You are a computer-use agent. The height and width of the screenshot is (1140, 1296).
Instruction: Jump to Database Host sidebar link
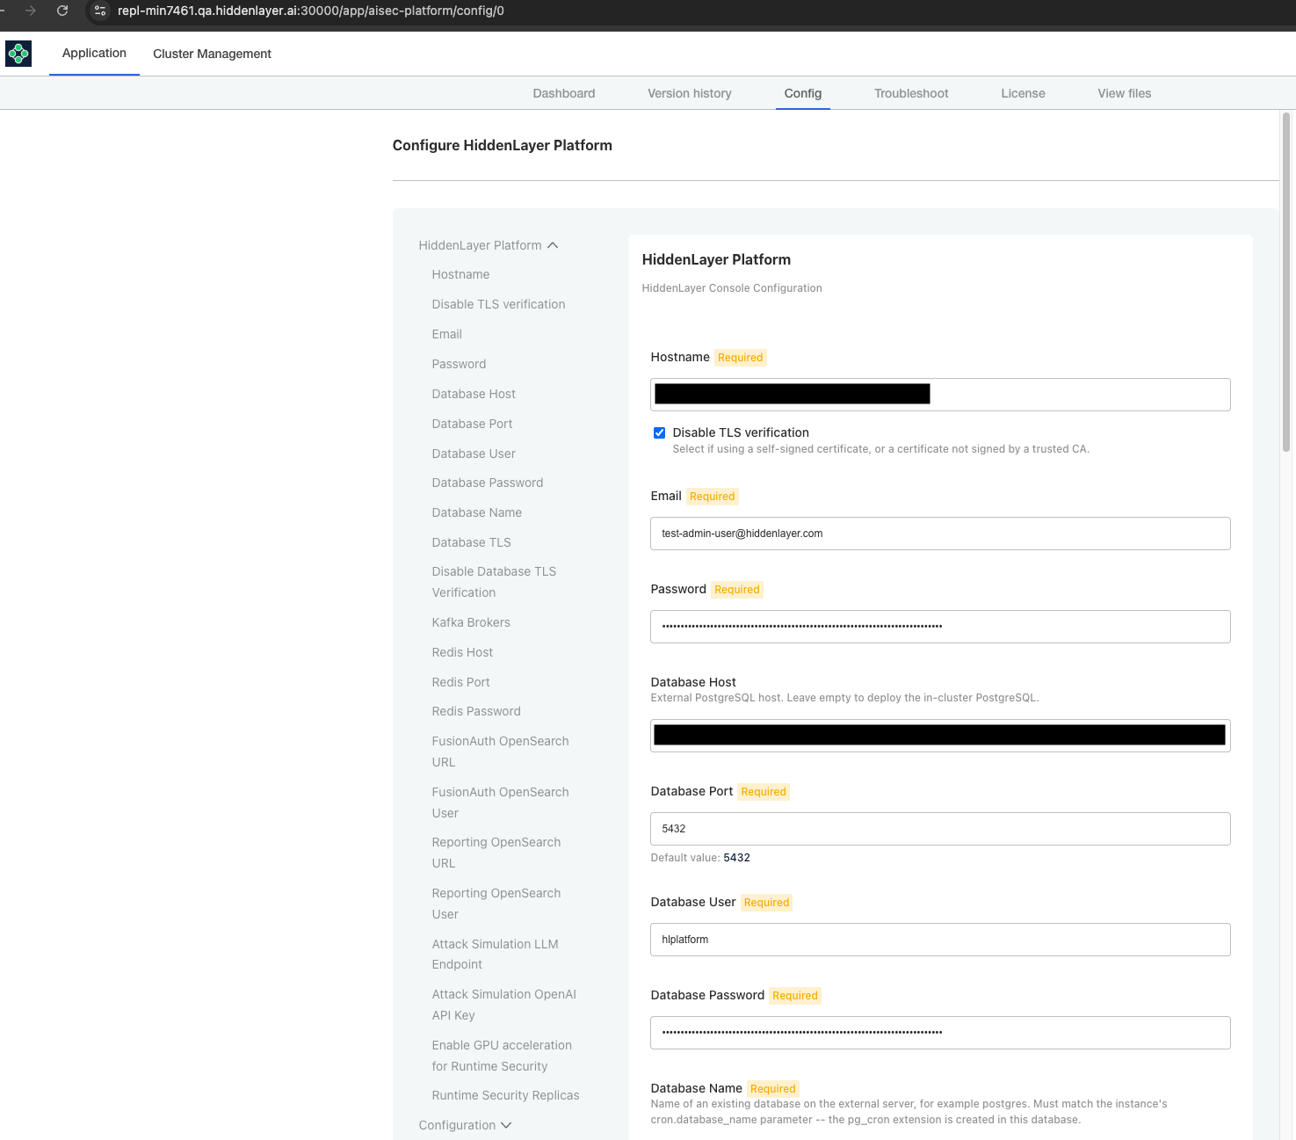pos(474,394)
